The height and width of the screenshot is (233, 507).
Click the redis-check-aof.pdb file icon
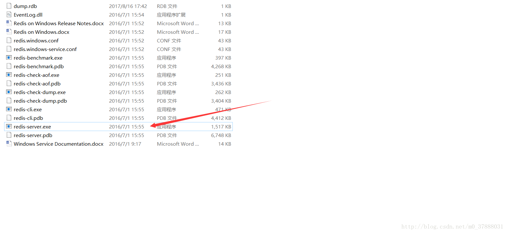point(9,84)
